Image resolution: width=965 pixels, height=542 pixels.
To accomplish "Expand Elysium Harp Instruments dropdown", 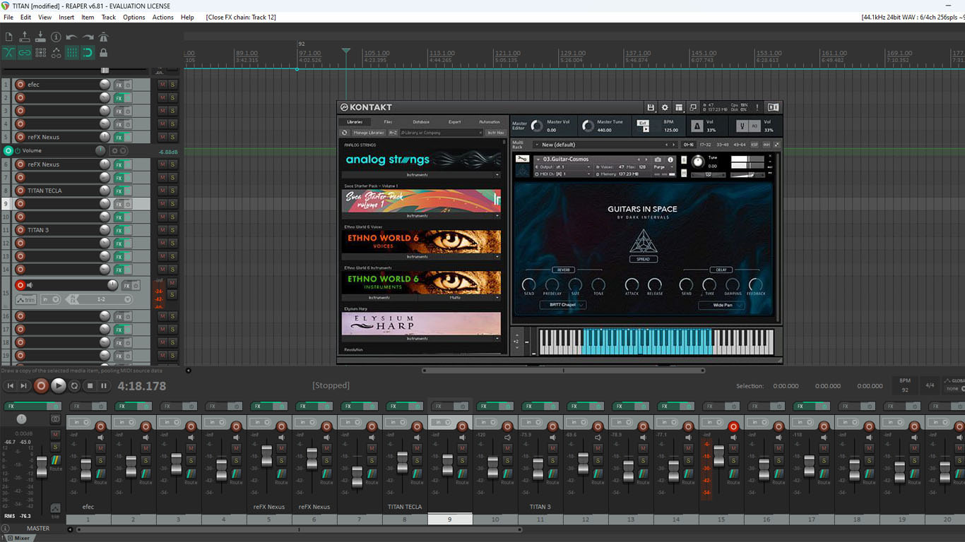I will point(422,339).
